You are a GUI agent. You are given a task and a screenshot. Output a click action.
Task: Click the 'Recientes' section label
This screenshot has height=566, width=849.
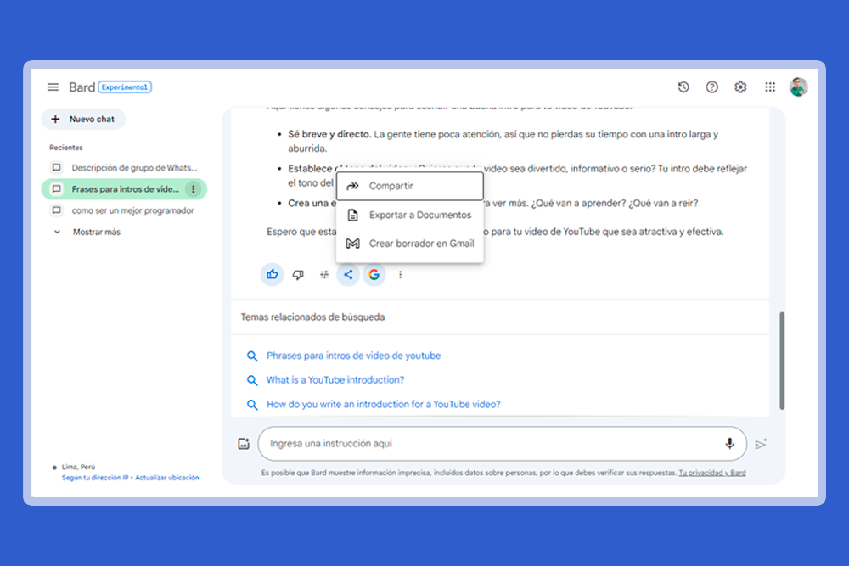coord(66,147)
